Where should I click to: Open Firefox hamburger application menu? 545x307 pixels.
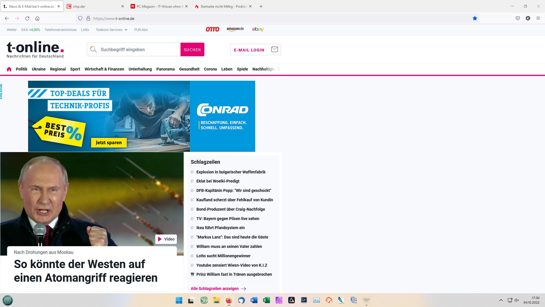(x=538, y=18)
